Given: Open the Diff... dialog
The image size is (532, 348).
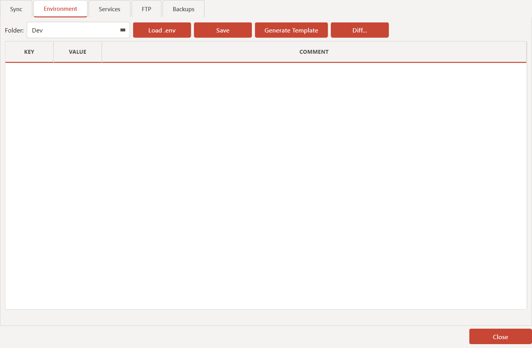Looking at the screenshot, I should point(359,30).
